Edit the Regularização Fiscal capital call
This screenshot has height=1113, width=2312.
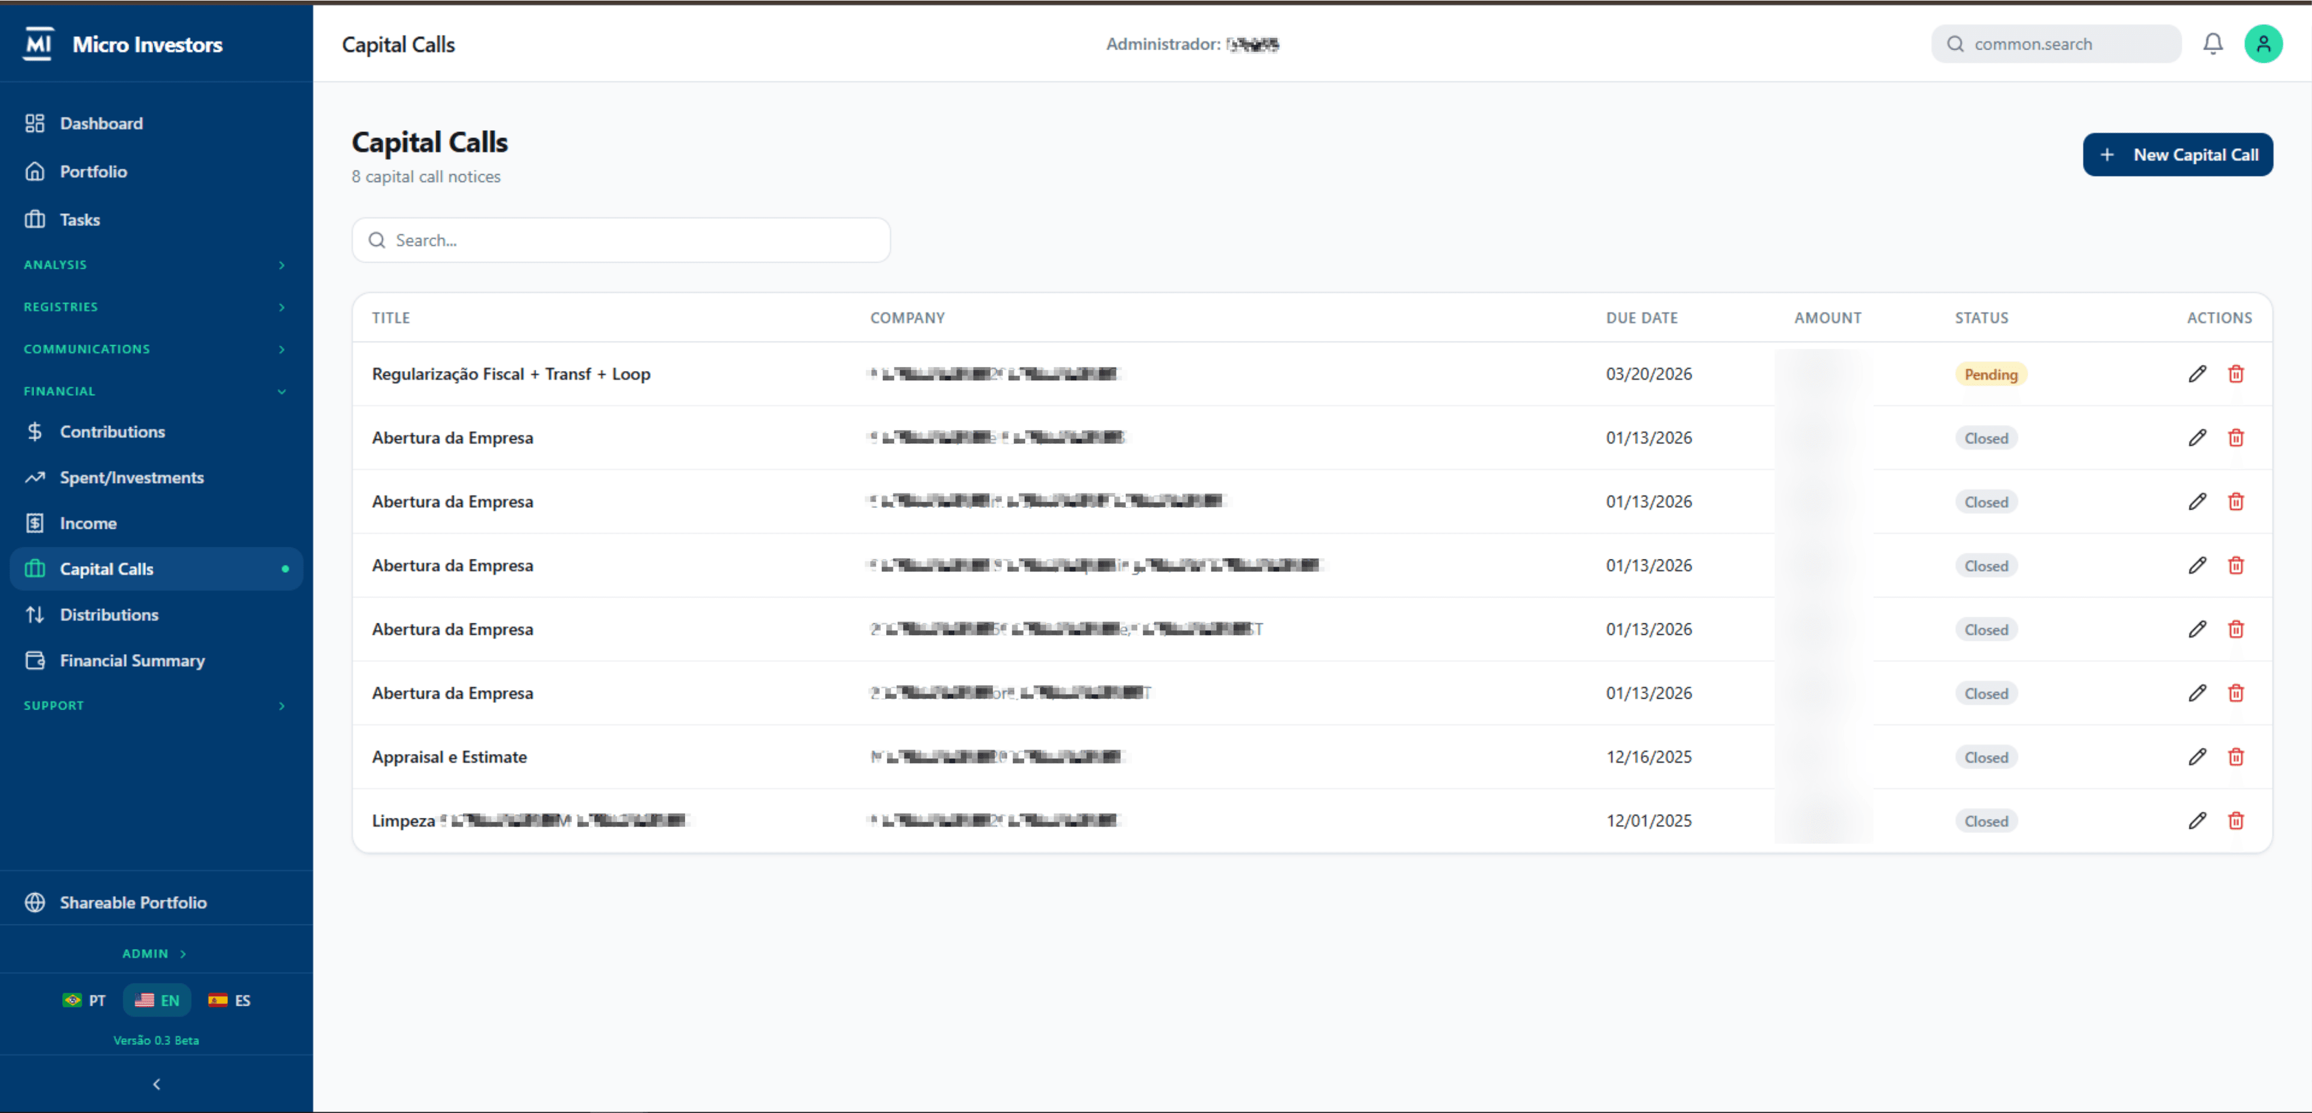click(2196, 374)
